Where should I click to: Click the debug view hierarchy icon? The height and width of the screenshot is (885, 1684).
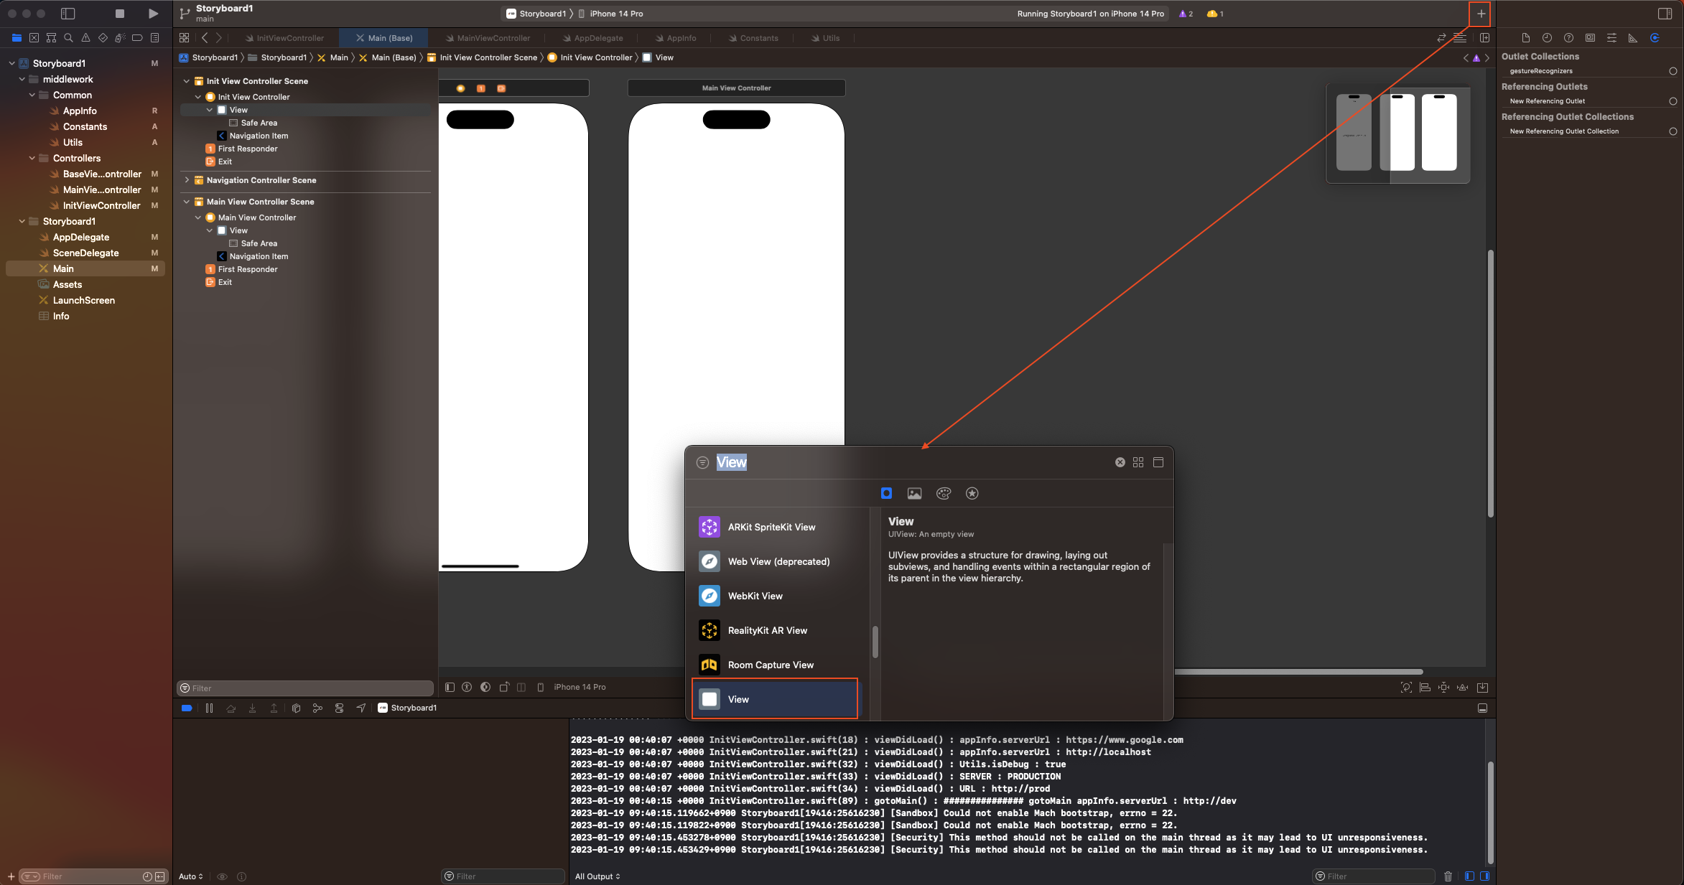296,708
